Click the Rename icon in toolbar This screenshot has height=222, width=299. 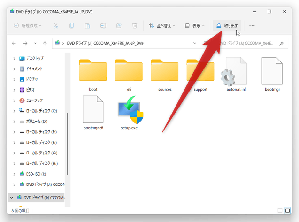(x=103, y=25)
